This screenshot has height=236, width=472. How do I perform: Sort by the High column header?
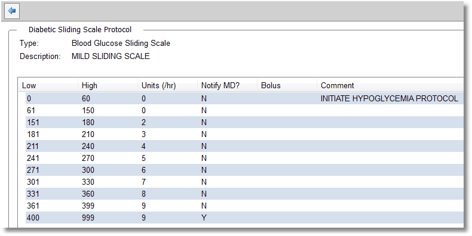coord(108,86)
